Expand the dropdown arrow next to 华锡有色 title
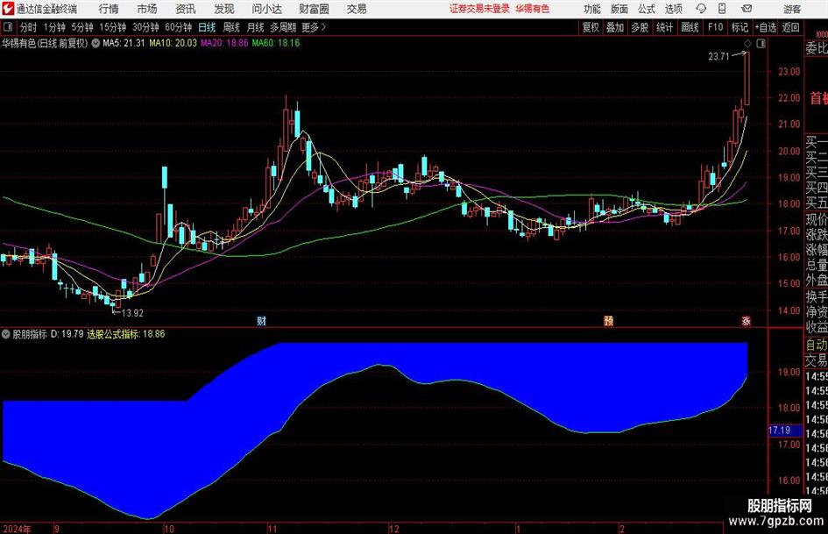Viewport: 828px width, 534px height. pos(96,43)
